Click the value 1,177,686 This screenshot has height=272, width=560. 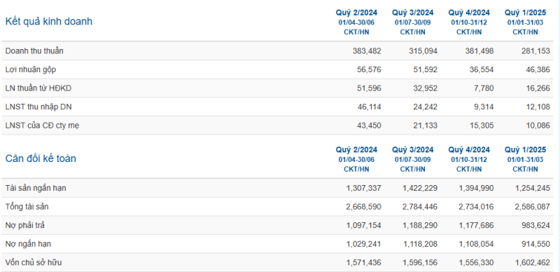[477, 226]
